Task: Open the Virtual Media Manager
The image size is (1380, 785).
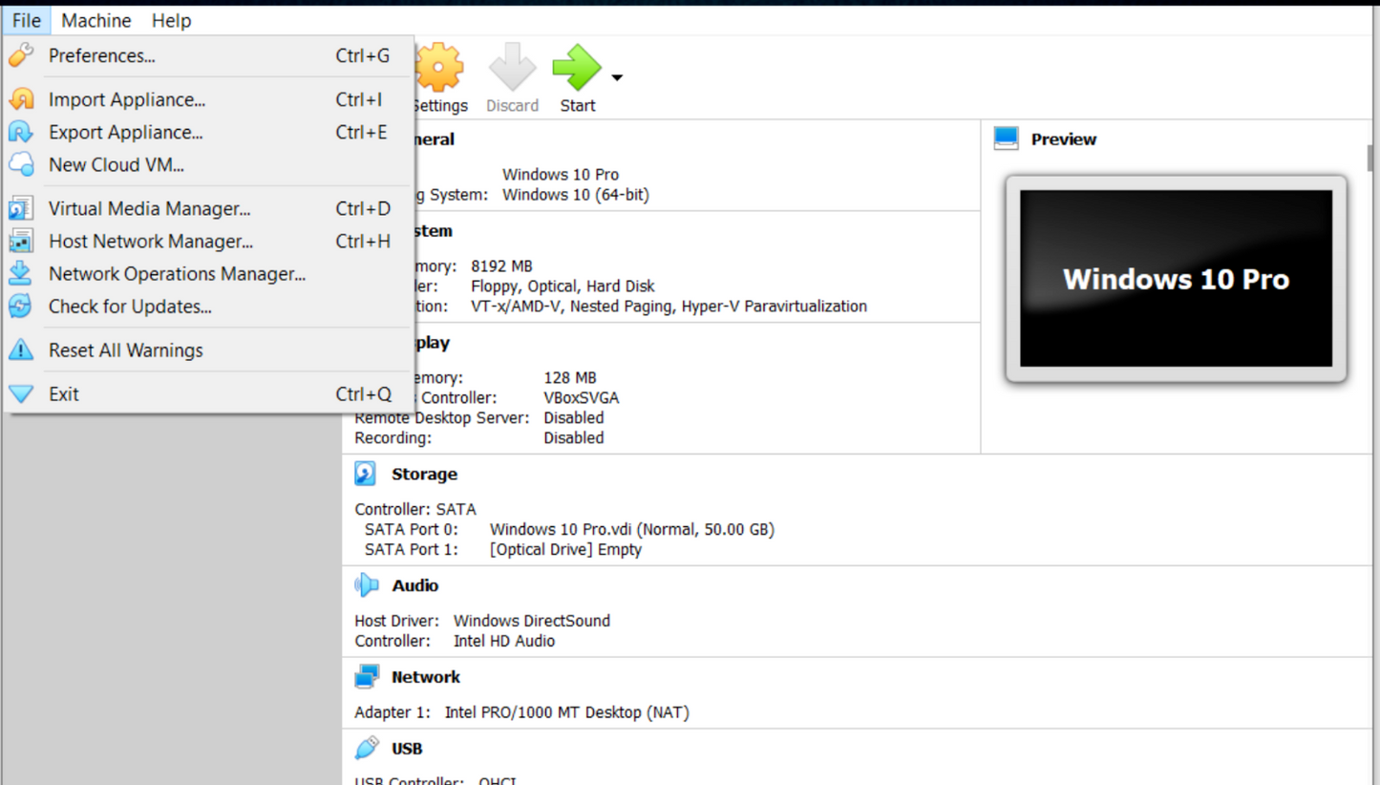Action: pos(149,208)
